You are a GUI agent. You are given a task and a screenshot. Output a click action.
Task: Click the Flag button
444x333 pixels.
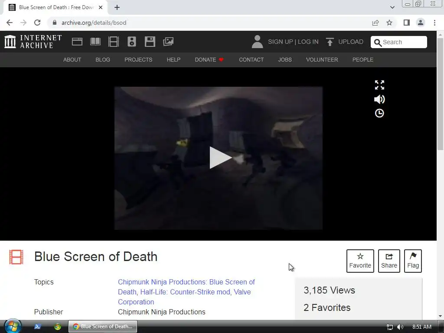coord(413,261)
